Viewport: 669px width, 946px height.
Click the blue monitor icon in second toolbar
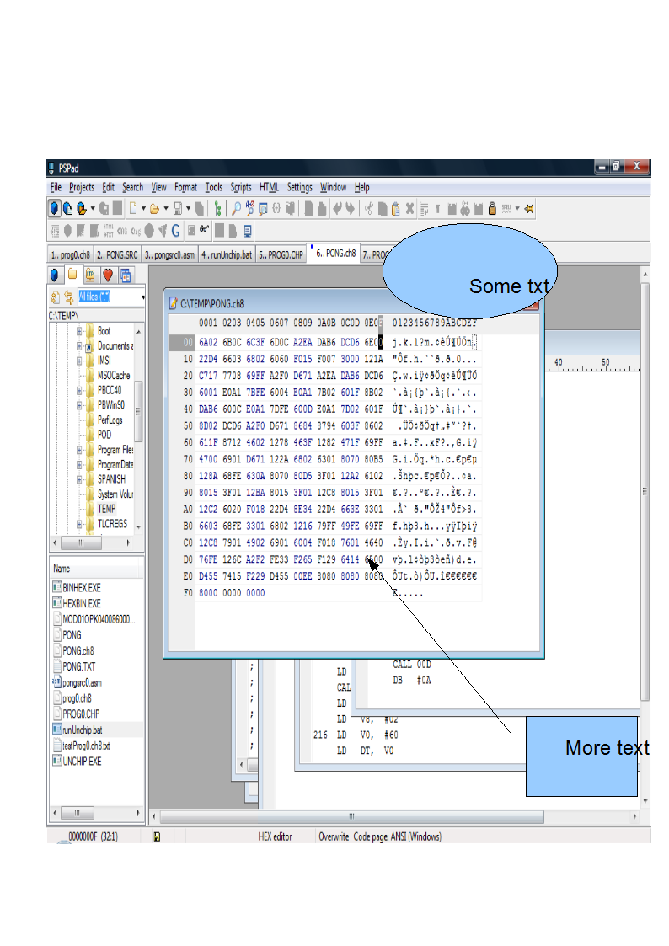[248, 231]
